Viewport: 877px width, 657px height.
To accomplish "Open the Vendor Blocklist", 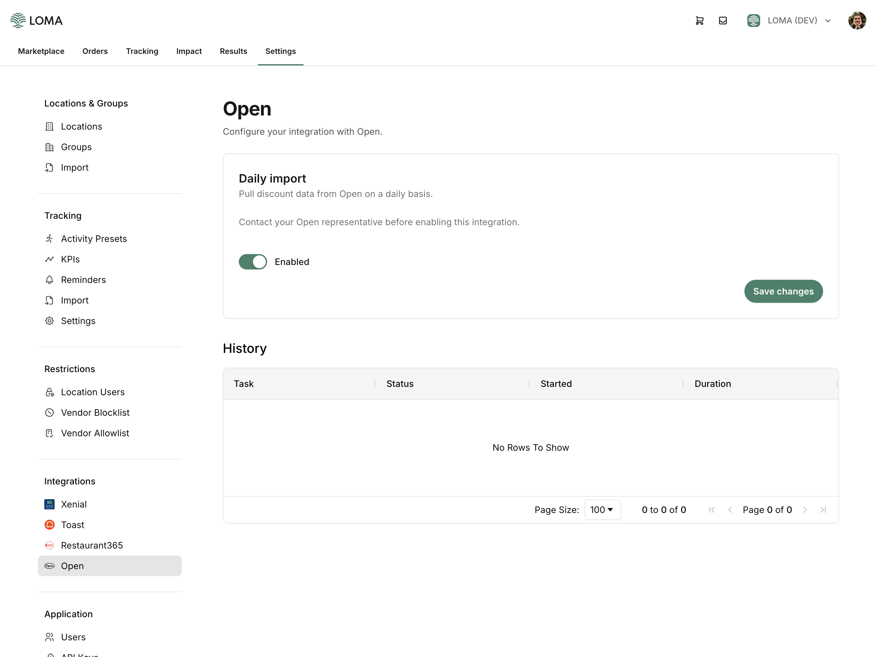I will pos(95,412).
